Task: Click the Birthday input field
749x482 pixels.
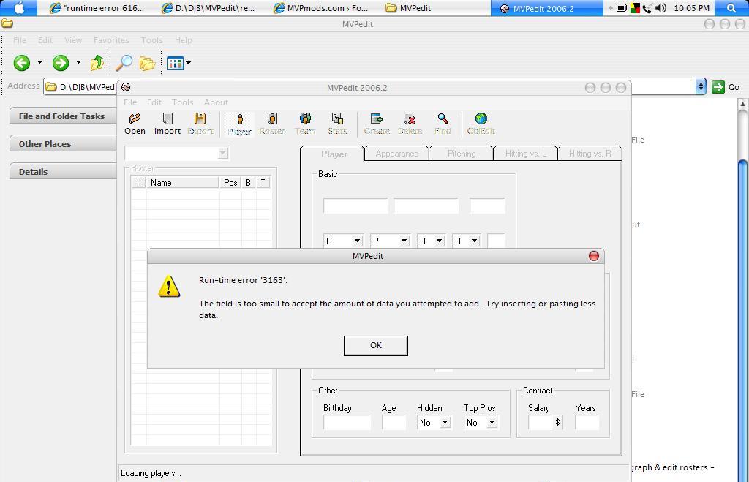Action: pos(347,422)
